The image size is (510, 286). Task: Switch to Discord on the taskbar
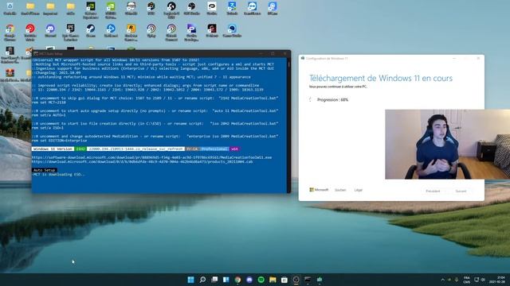pyautogui.click(x=249, y=280)
